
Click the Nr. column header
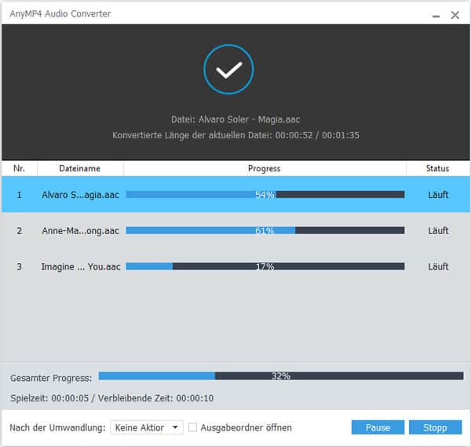pos(19,169)
